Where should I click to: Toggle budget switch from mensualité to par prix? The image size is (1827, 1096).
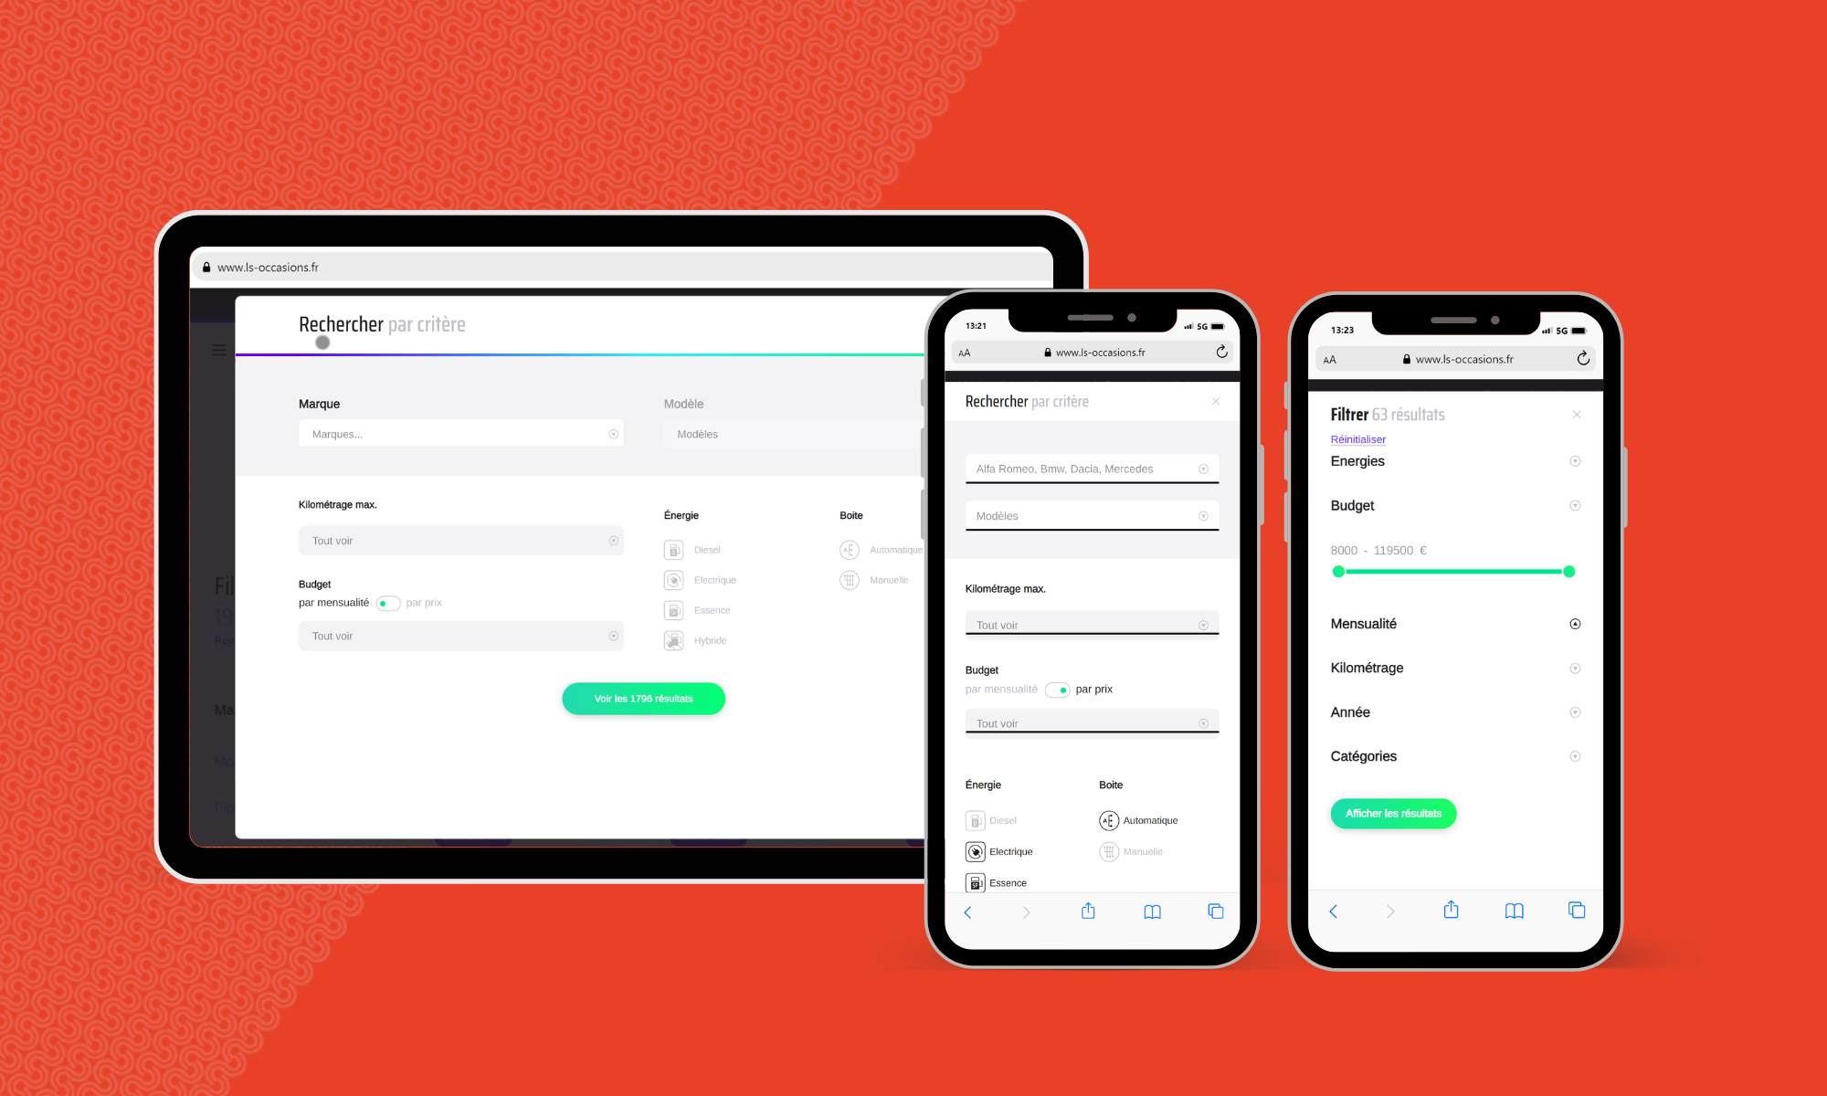pyautogui.click(x=387, y=603)
